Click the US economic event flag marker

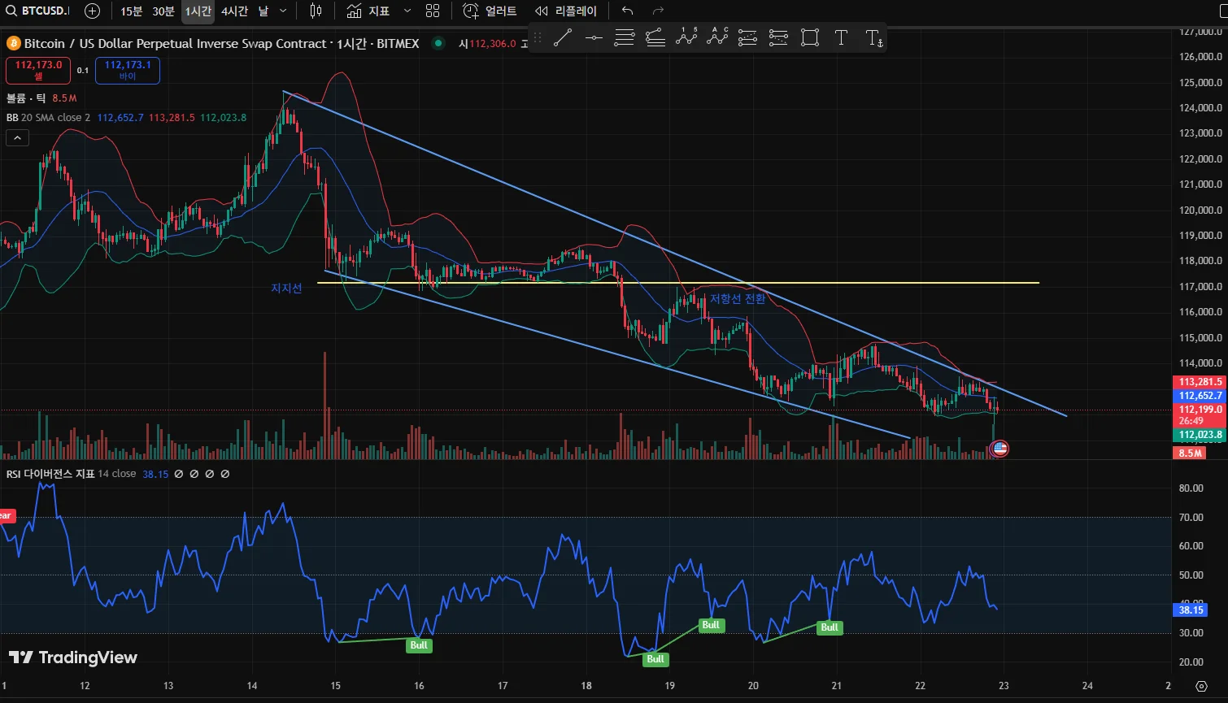[999, 448]
